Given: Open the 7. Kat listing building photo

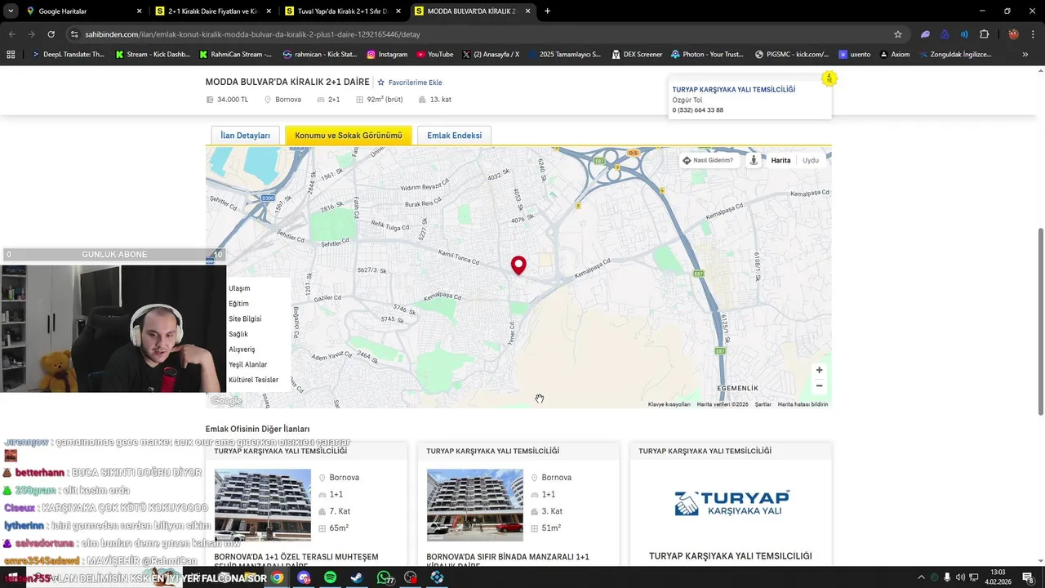Looking at the screenshot, I should 262,505.
